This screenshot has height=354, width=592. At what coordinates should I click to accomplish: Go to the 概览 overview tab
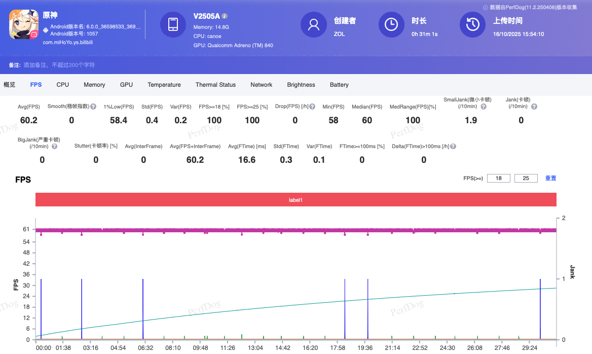pyautogui.click(x=10, y=85)
